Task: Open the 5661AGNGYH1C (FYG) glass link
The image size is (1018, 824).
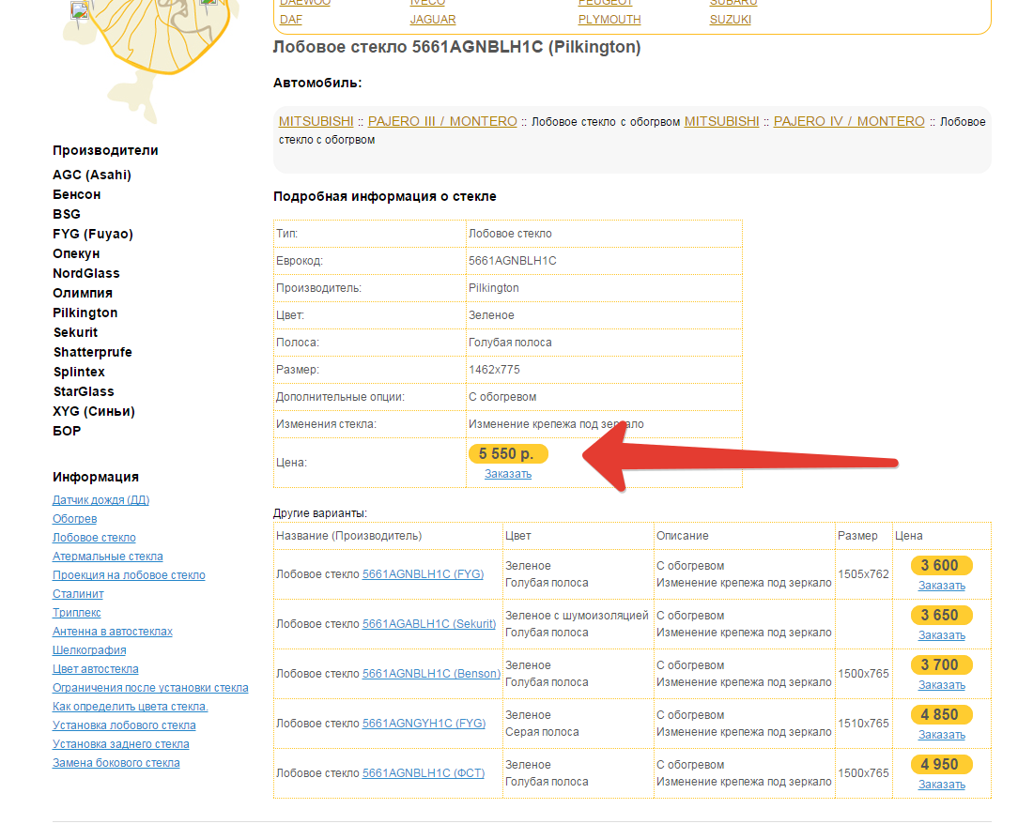Action: tap(424, 724)
